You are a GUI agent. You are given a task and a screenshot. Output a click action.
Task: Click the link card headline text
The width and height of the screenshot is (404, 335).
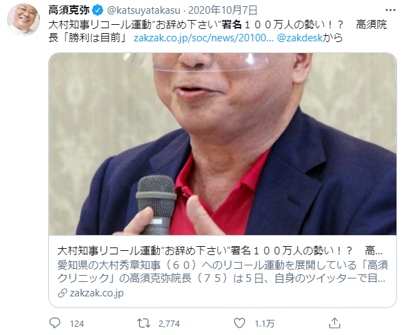coord(220,250)
